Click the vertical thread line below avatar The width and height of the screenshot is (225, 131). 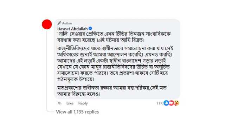(47, 69)
